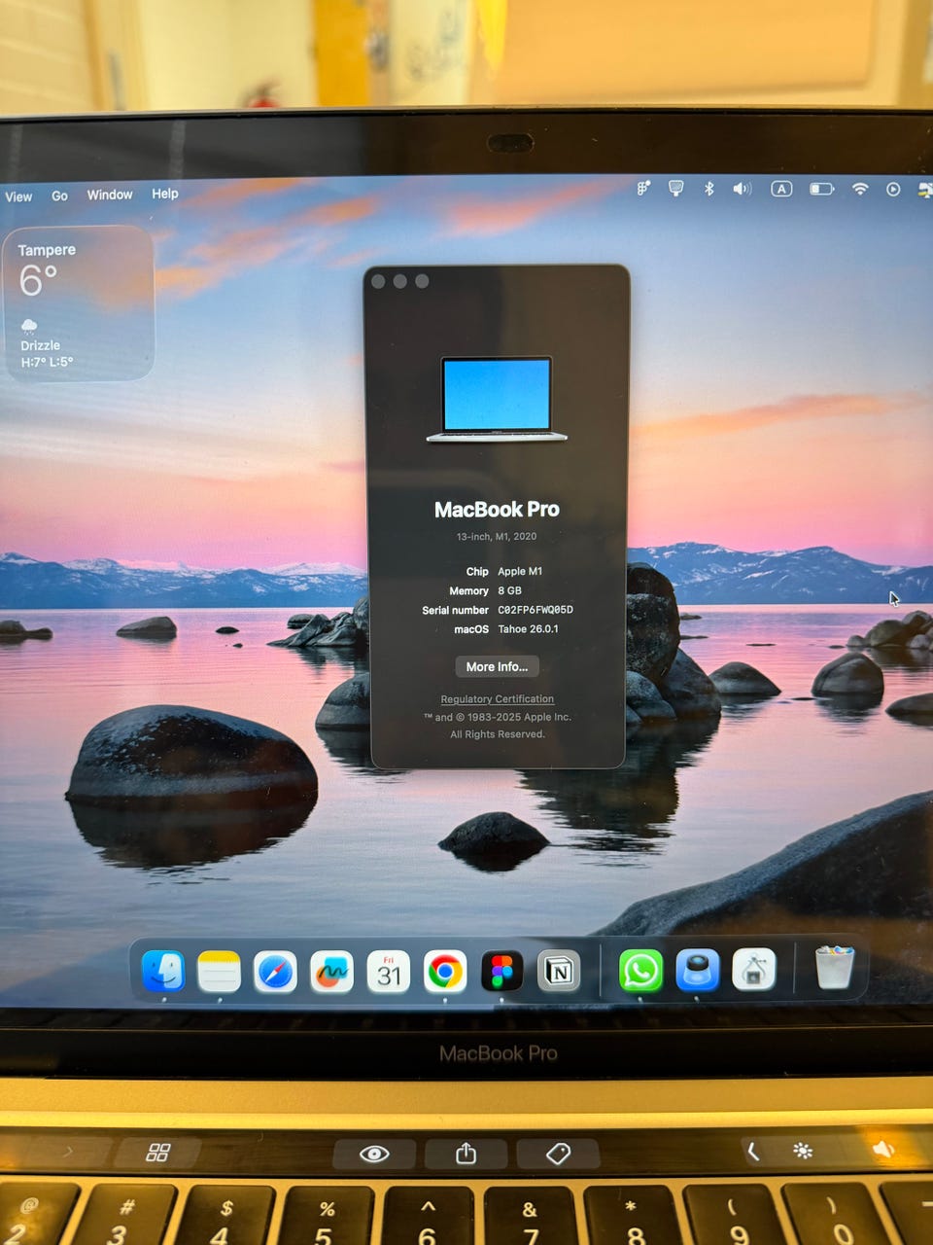Open the Regulatory Certification link
The image size is (933, 1245).
click(497, 699)
